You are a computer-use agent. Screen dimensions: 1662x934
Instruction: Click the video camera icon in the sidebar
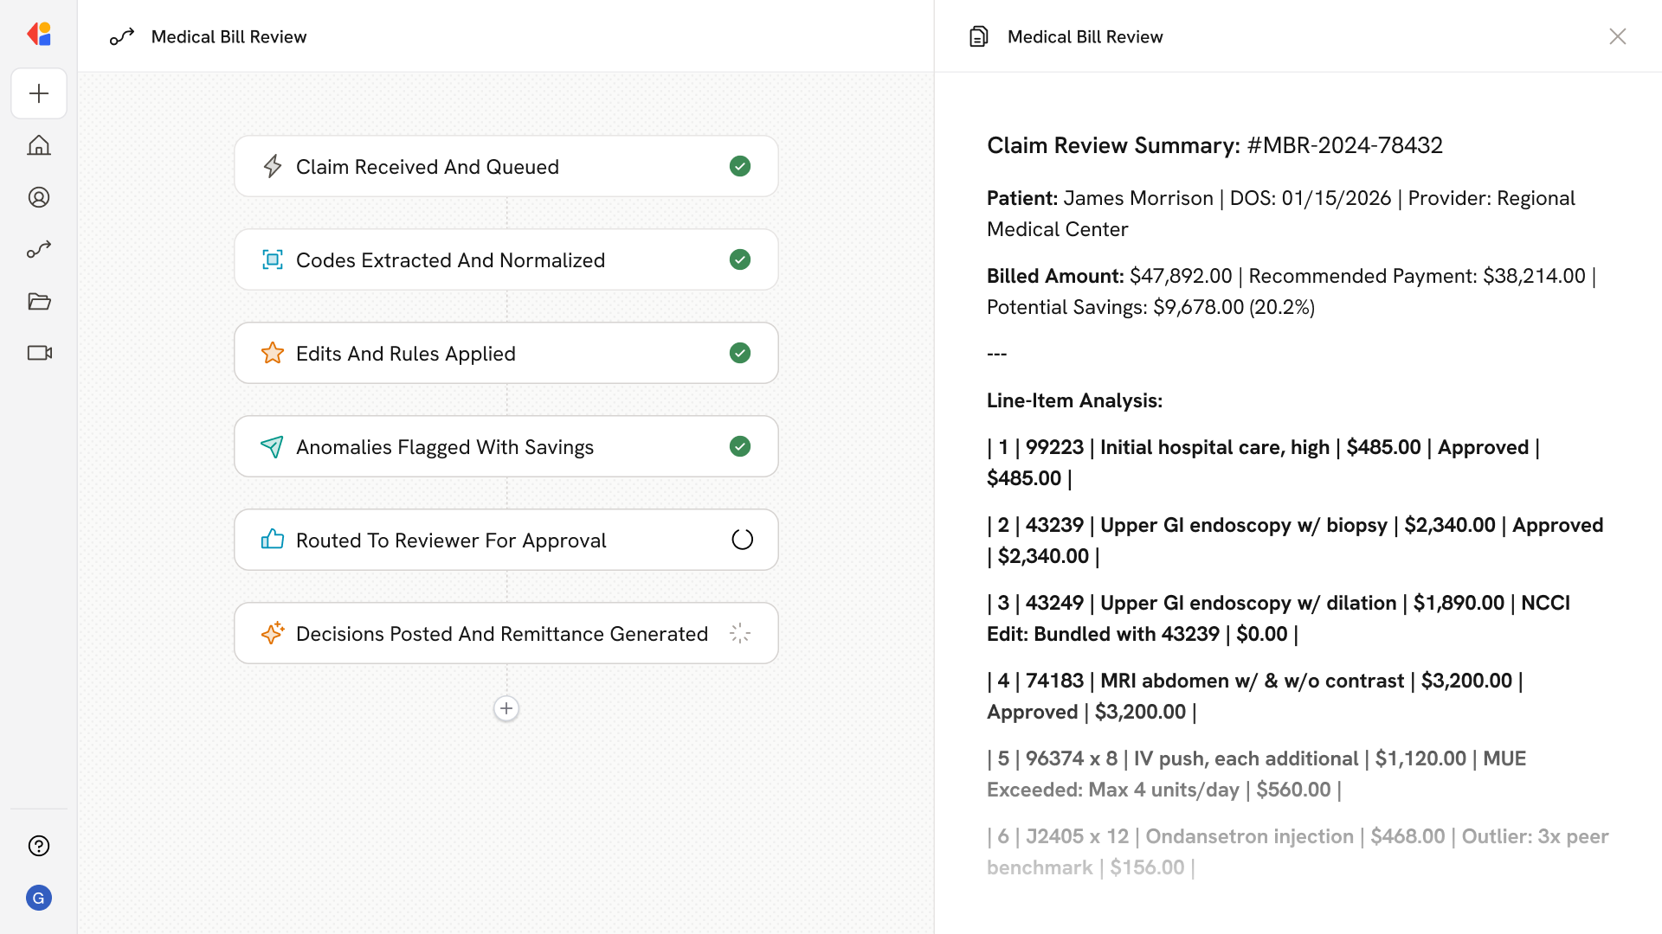pyautogui.click(x=39, y=353)
